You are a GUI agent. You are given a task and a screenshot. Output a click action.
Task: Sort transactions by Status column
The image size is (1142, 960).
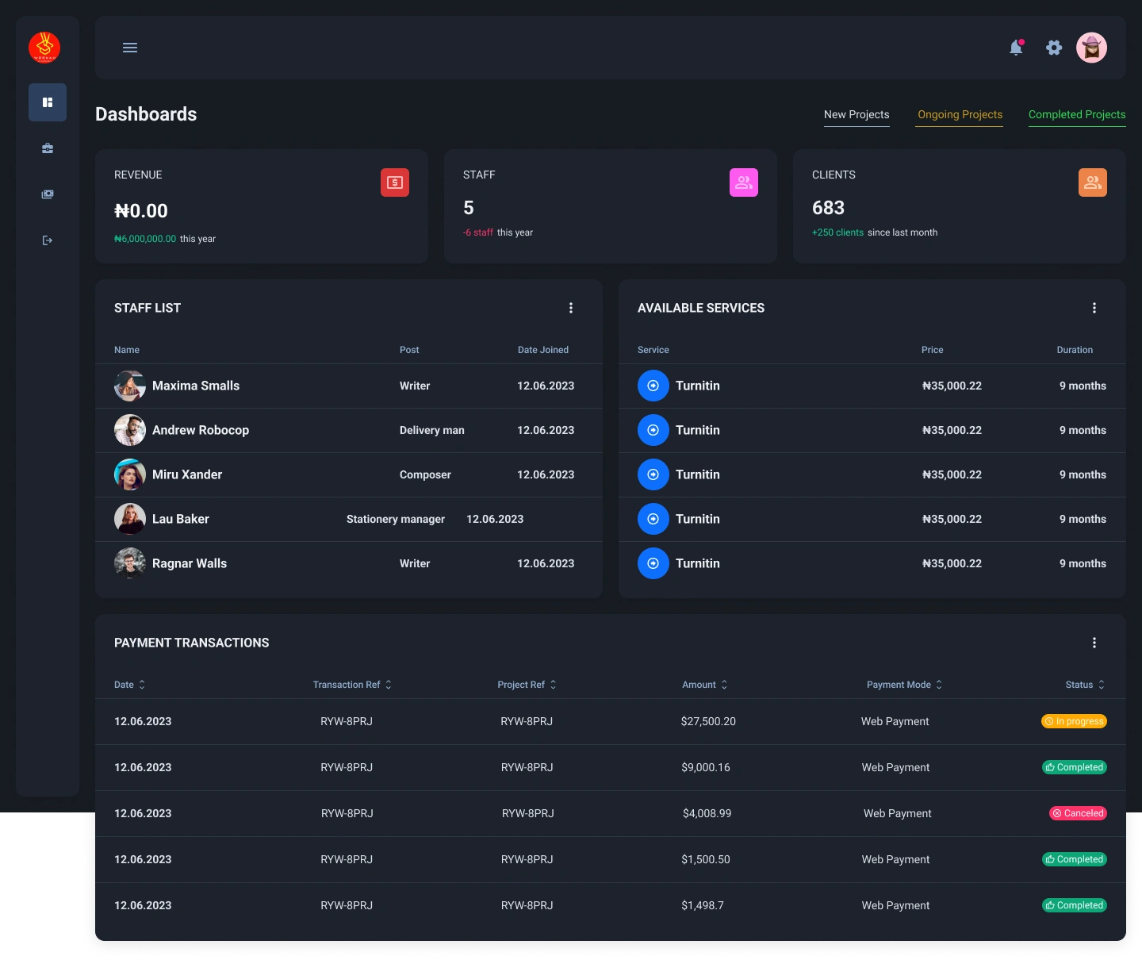(1086, 685)
